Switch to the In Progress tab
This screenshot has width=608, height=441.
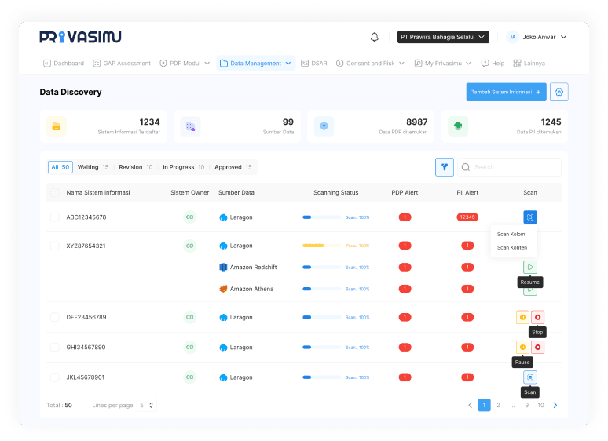183,167
